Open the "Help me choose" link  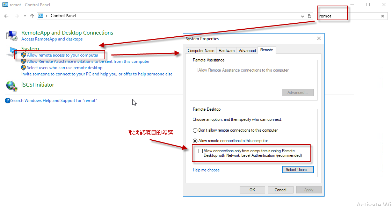[206, 170]
